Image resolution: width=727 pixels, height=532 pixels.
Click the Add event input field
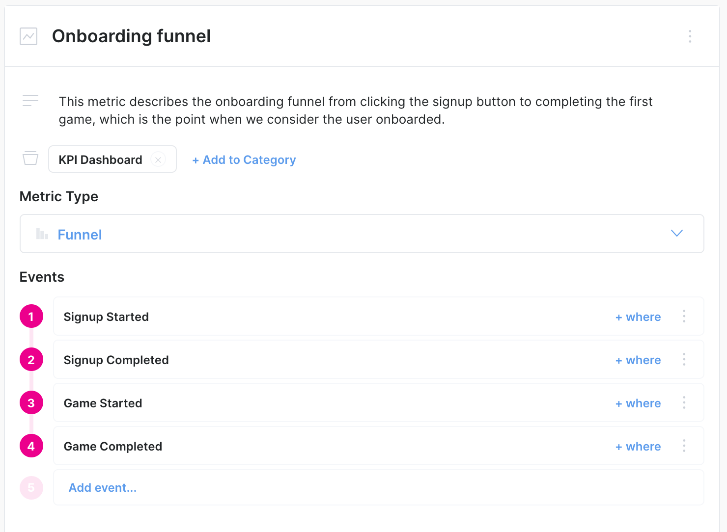coord(378,487)
